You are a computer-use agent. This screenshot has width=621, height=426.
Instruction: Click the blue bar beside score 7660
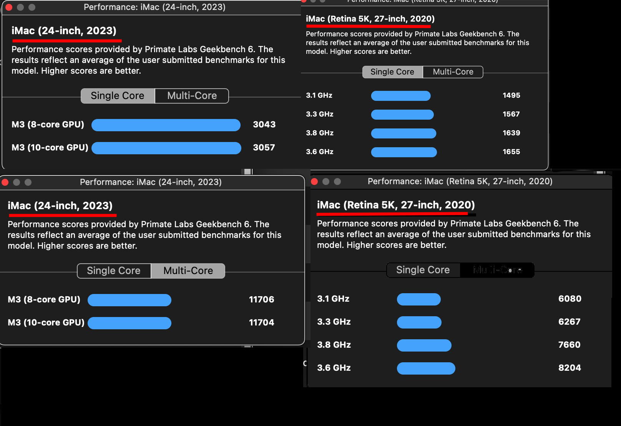(424, 345)
